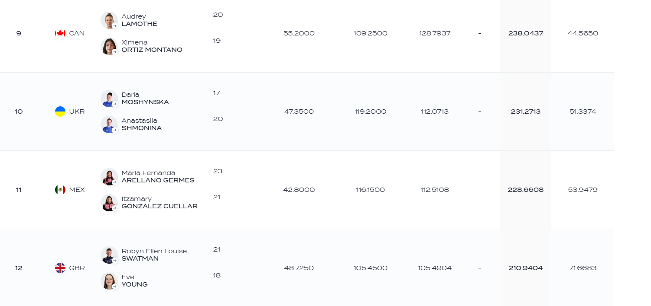Open Ximena Ortiz Montano's athlete avatar
This screenshot has height=306, width=651.
point(109,46)
